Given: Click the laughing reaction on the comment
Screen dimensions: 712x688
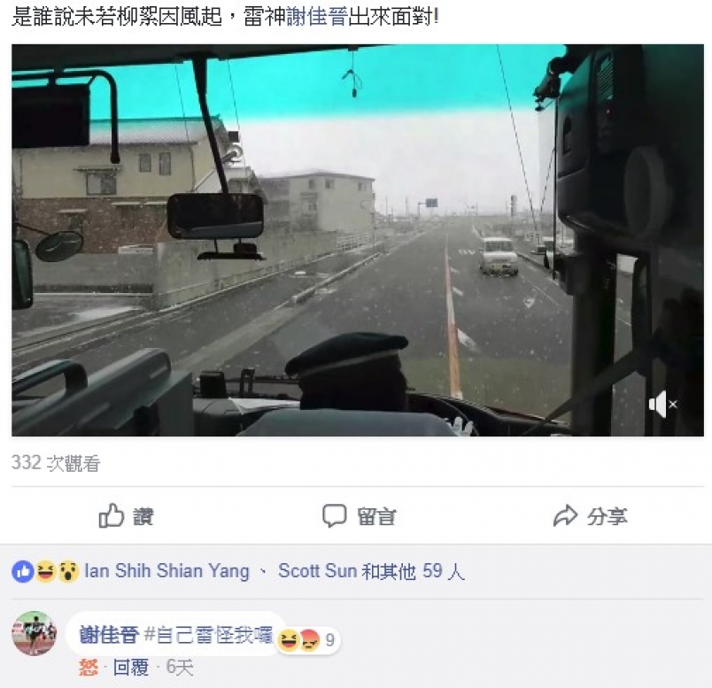Looking at the screenshot, I should [289, 640].
